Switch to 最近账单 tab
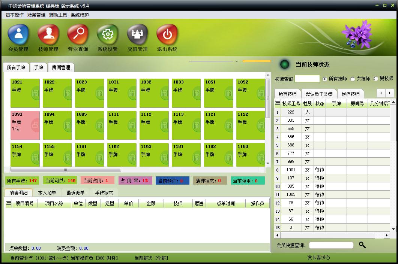 (x=75, y=193)
